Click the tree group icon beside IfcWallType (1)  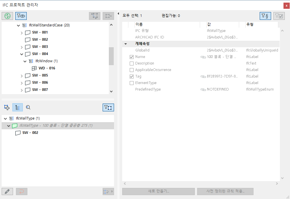(x=11, y=118)
